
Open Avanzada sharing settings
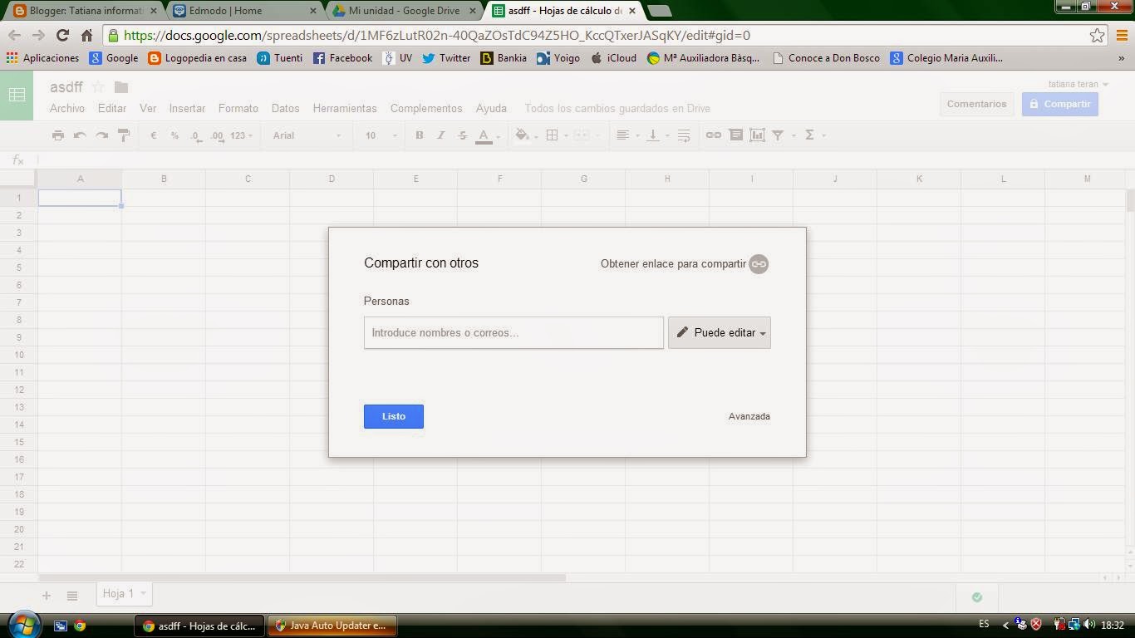point(749,416)
